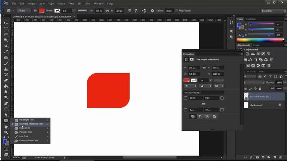Toggle Quick Mask mode icon
The width and height of the screenshot is (287, 161).
tap(6, 149)
